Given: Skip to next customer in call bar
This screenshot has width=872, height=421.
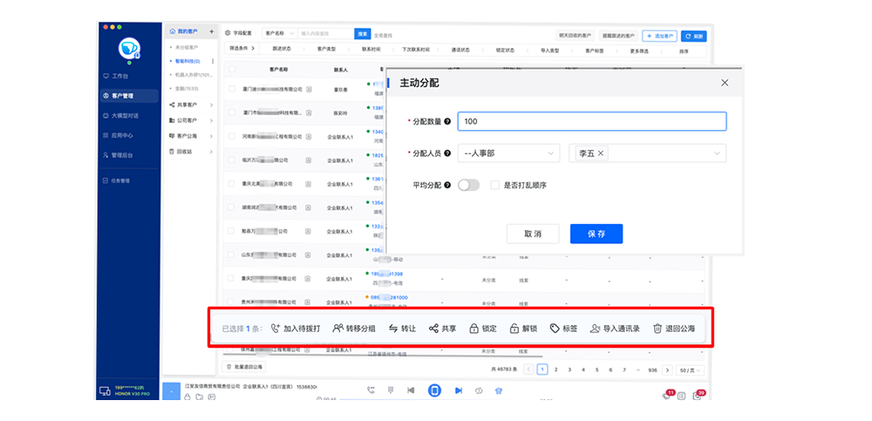Looking at the screenshot, I should (459, 390).
